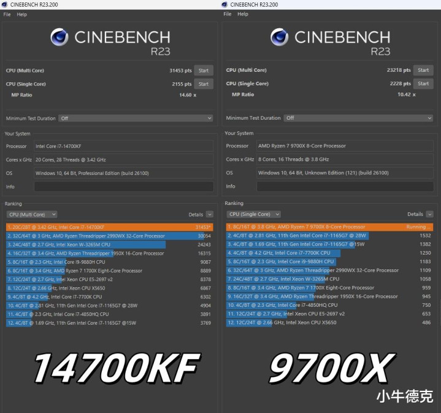
Task: Select multi core row i9-9880H 9087
Action: click(109, 262)
